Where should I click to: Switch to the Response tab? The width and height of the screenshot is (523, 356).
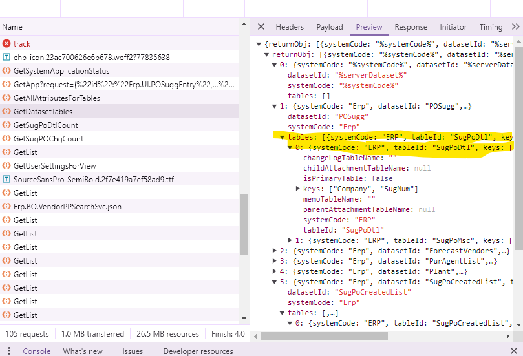click(x=411, y=27)
